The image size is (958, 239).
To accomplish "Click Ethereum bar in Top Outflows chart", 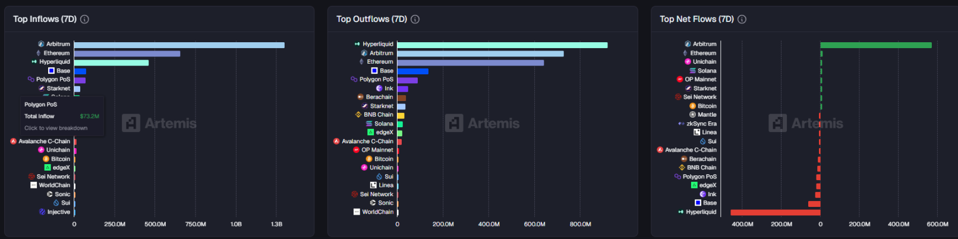I will pos(470,62).
